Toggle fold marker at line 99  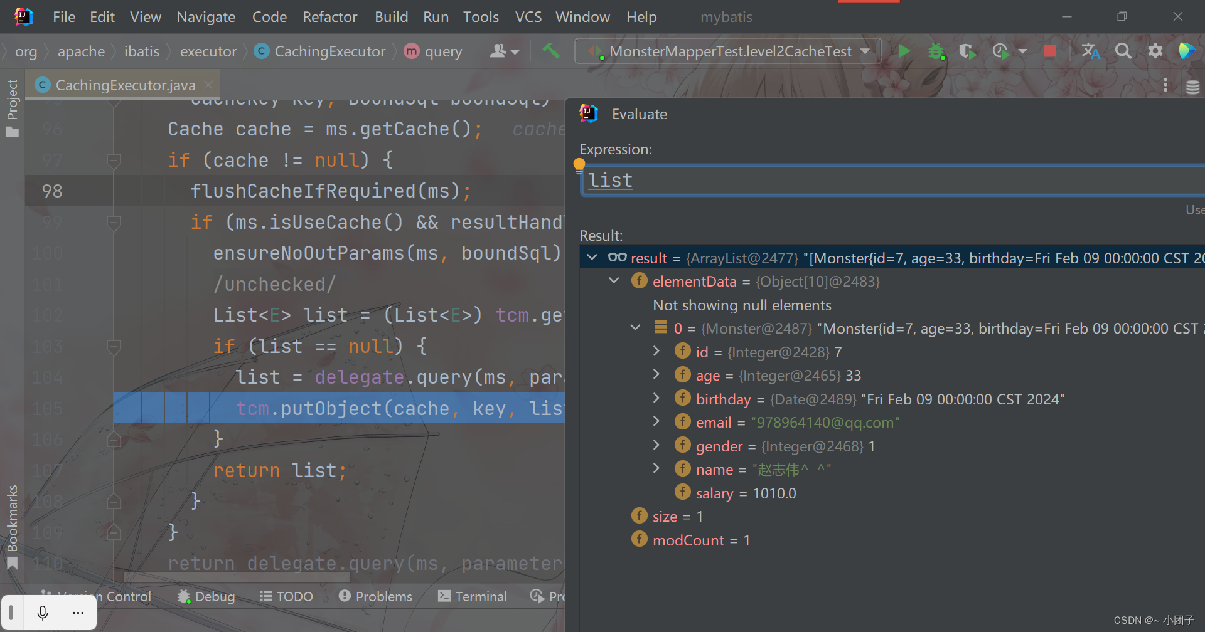pos(114,223)
